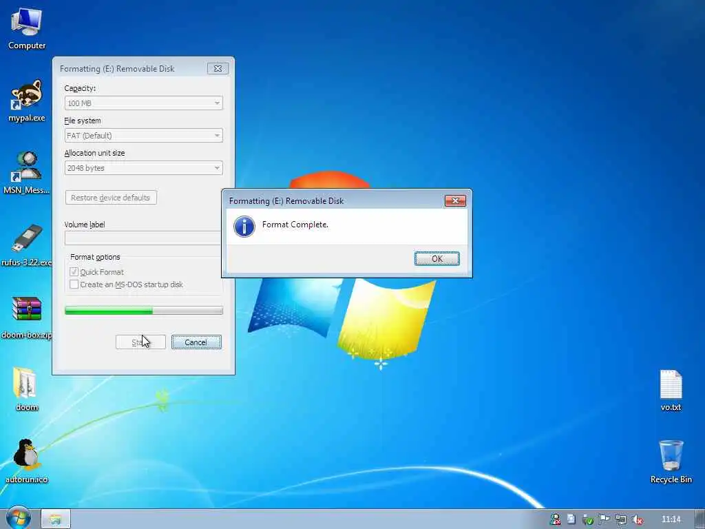The image size is (705, 529).
Task: Click the MSN Messenger tray icon
Action: tap(556, 519)
